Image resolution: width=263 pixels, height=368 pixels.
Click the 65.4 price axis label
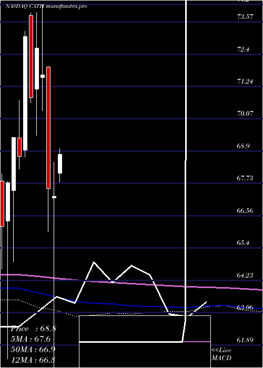point(244,243)
